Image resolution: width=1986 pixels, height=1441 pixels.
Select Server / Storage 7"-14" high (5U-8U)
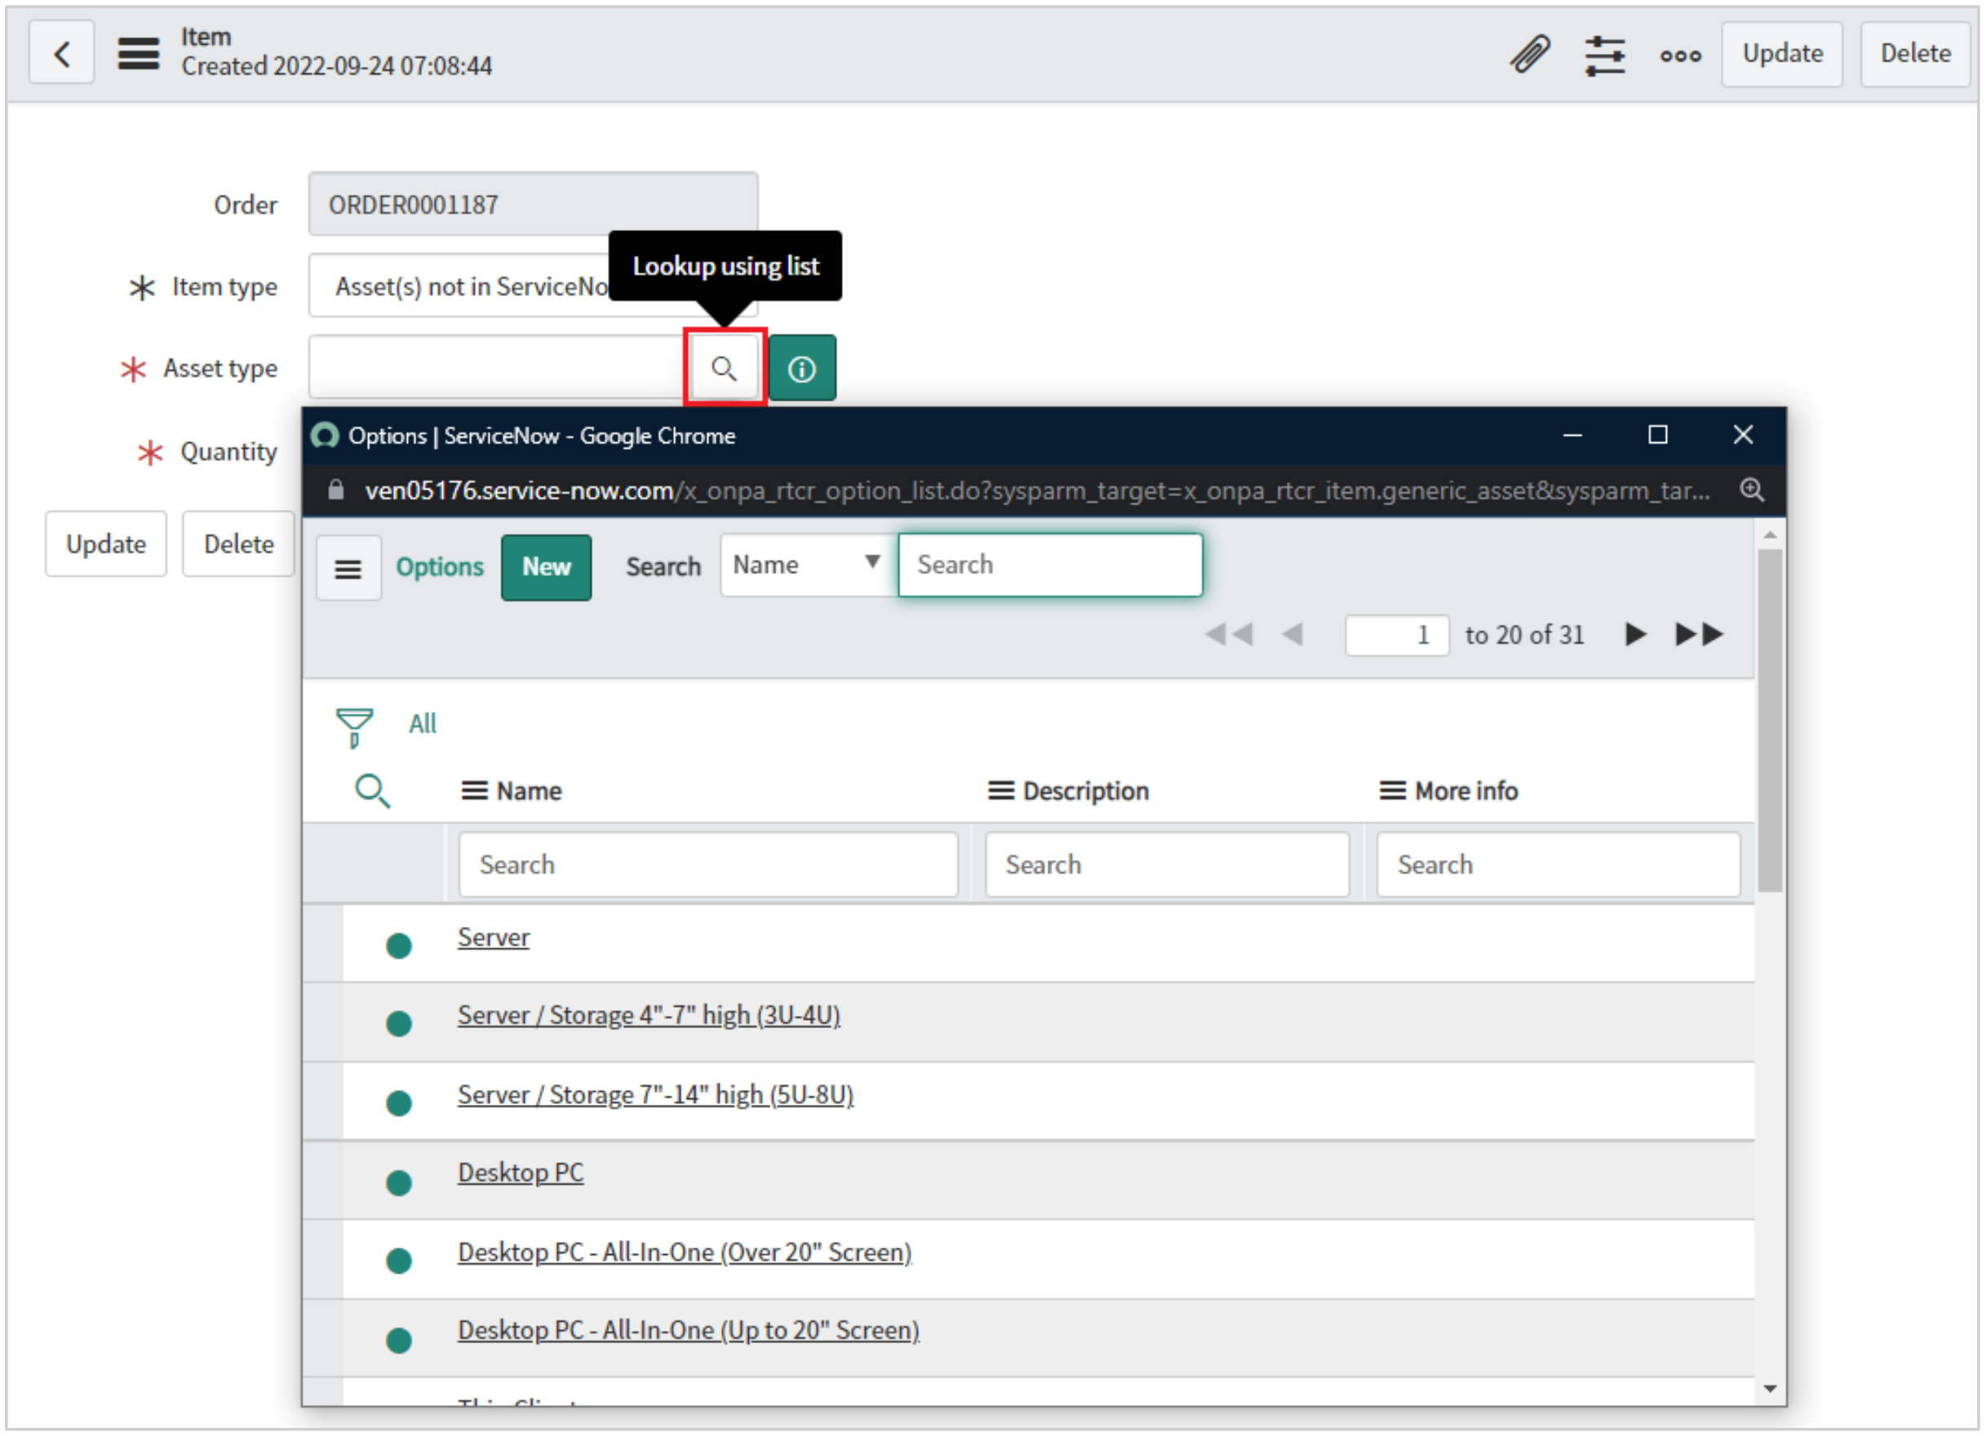tap(655, 1095)
